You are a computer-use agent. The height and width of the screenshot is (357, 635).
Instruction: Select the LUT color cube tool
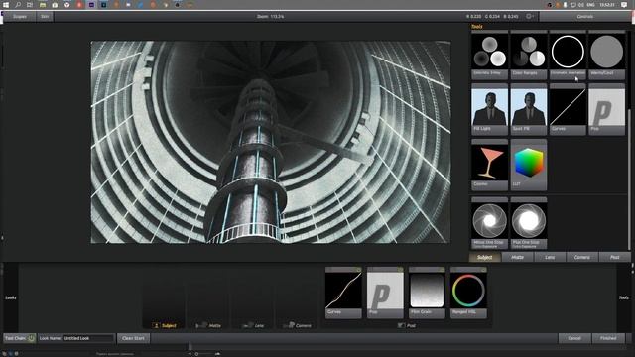pos(529,165)
